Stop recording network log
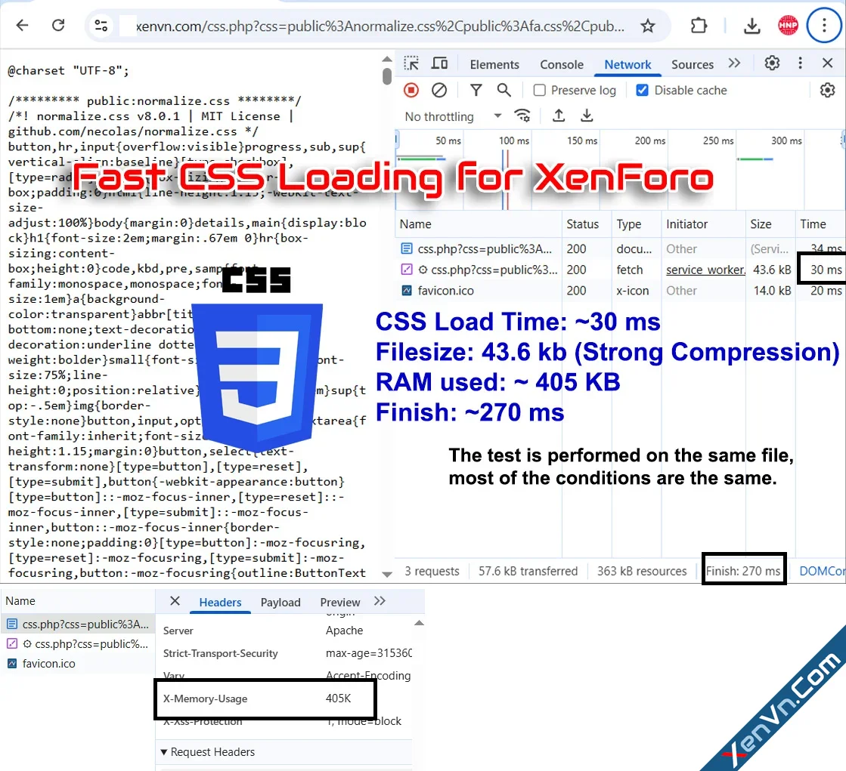846x771 pixels. 411,90
